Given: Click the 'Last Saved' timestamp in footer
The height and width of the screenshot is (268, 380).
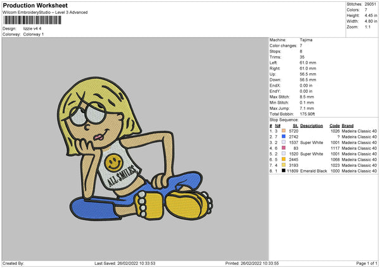Looking at the screenshot, I should pyautogui.click(x=125, y=264).
